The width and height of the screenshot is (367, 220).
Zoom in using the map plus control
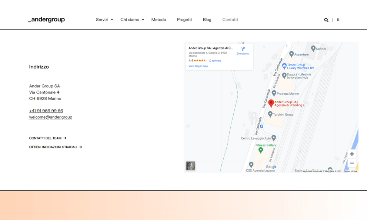pyautogui.click(x=351, y=154)
